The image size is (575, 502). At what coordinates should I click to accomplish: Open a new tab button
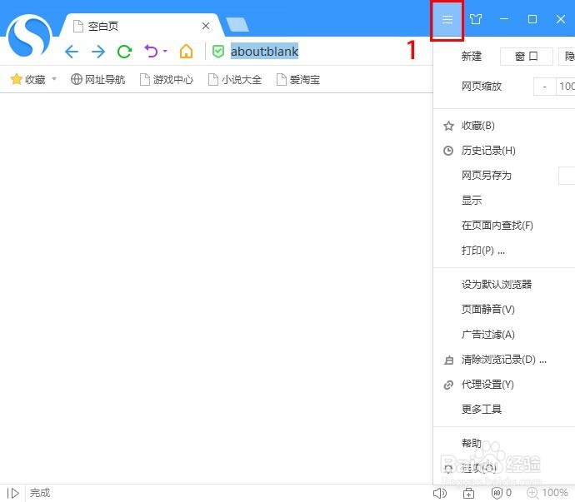pos(237,25)
